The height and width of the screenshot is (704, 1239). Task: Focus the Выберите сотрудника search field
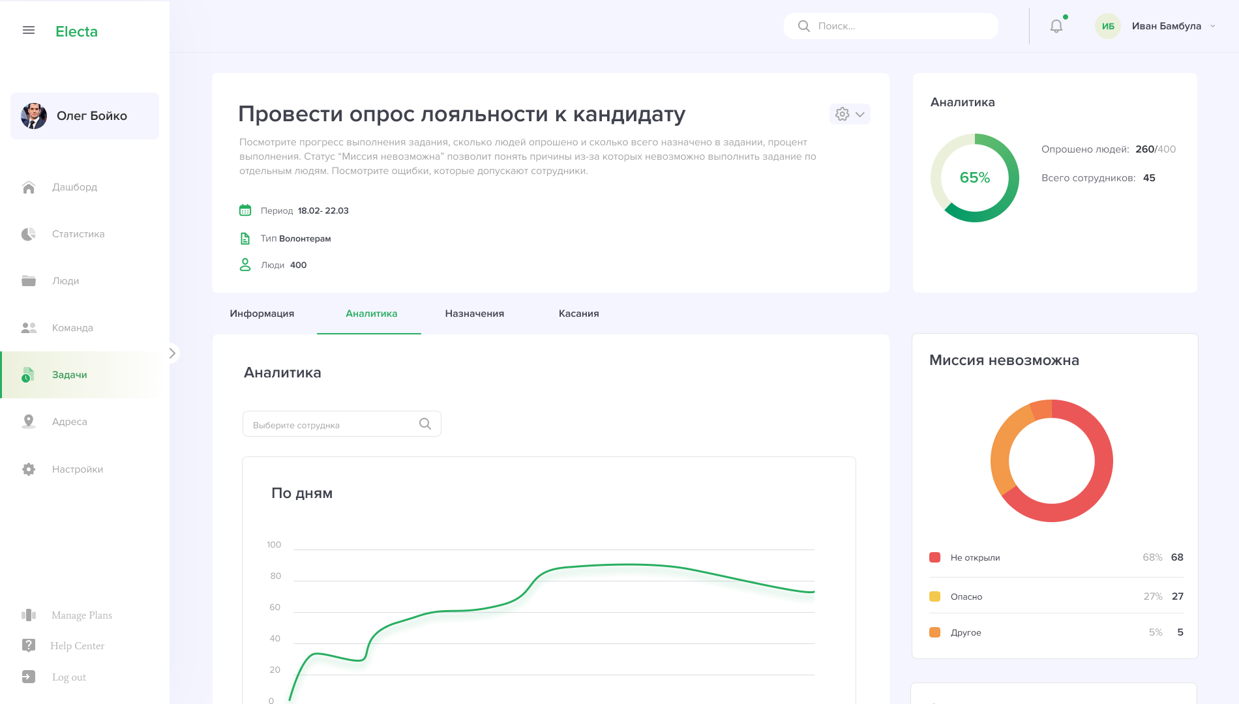(x=333, y=425)
